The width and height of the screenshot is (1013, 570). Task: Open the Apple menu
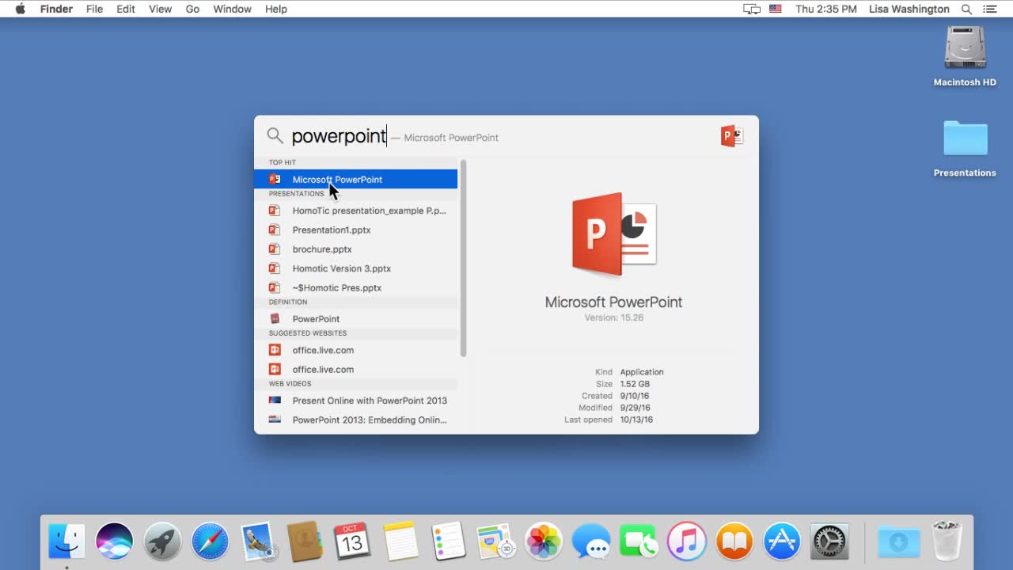coord(21,9)
